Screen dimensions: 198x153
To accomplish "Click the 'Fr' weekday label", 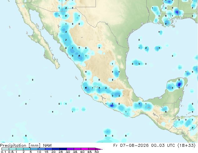I will pyautogui.click(x=115, y=146).
